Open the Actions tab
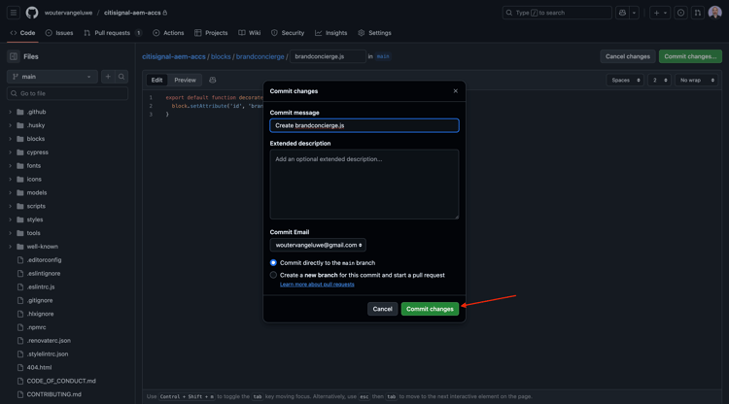This screenshot has width=729, height=404. 168,33
